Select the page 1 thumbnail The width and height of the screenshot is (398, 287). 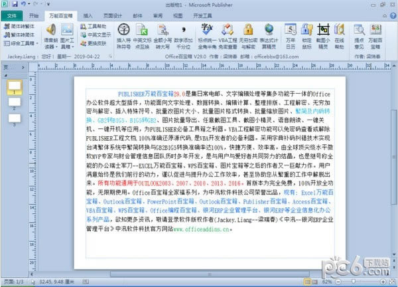pyautogui.click(x=15, y=87)
